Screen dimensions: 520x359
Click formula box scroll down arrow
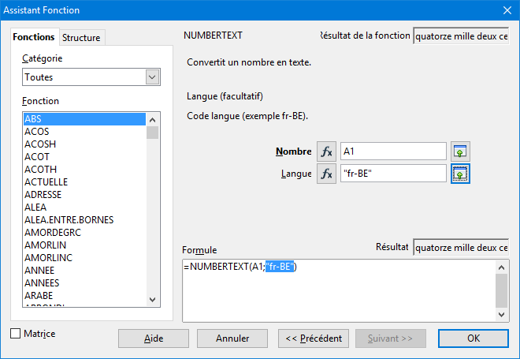pyautogui.click(x=501, y=315)
